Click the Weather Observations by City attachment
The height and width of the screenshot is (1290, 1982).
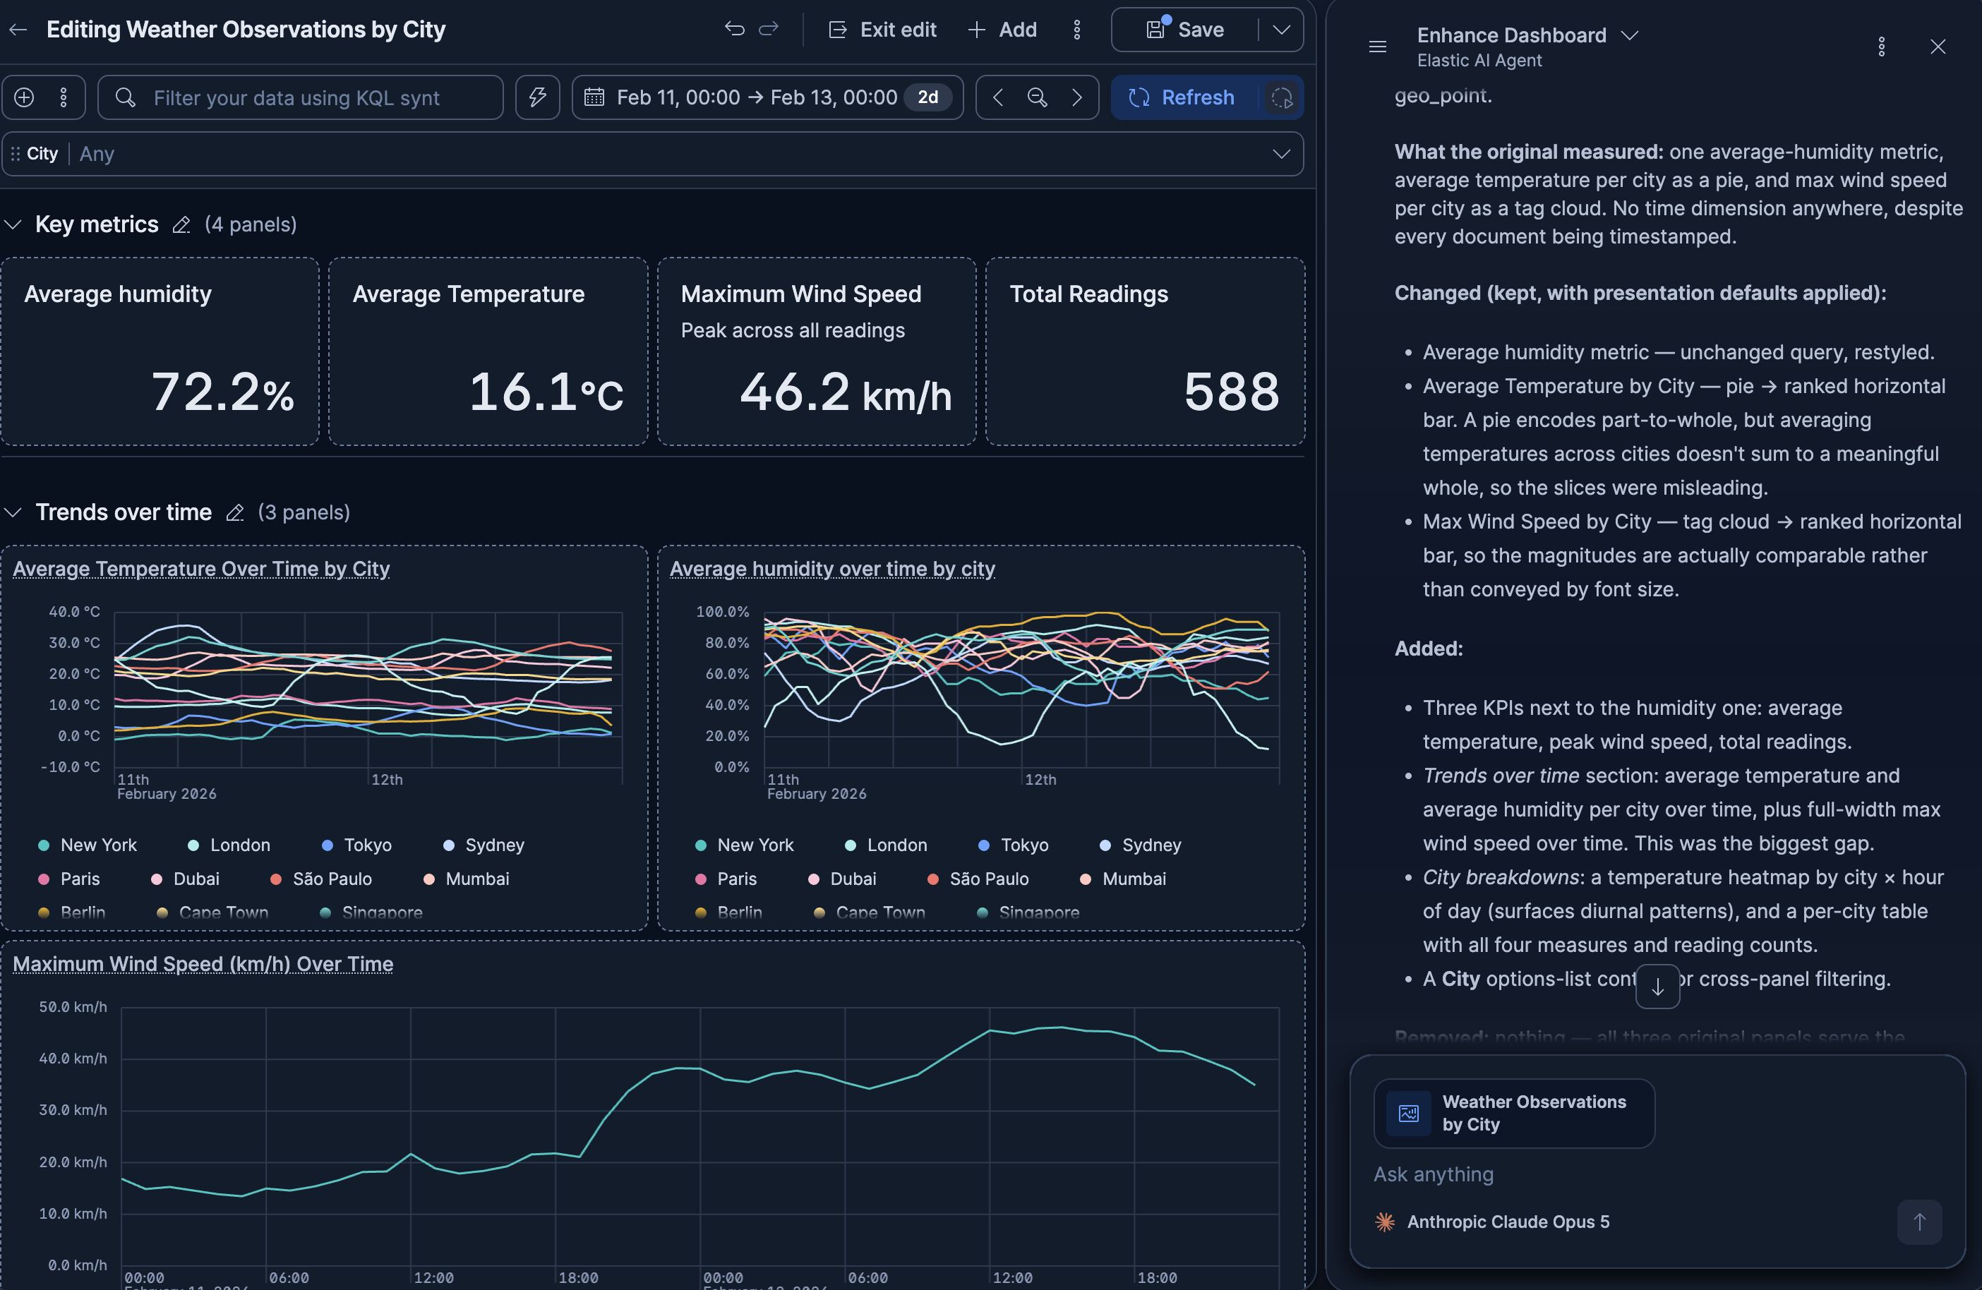click(x=1514, y=1114)
